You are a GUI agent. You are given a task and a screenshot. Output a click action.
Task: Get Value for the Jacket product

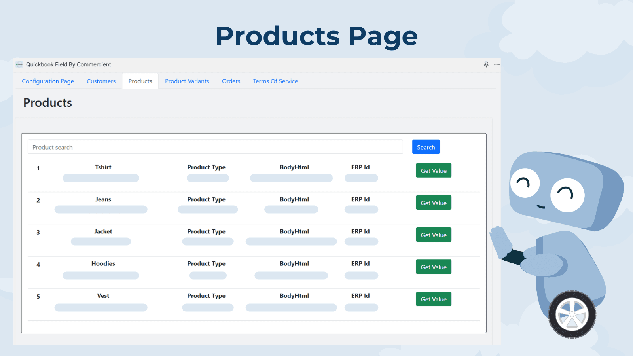(434, 235)
